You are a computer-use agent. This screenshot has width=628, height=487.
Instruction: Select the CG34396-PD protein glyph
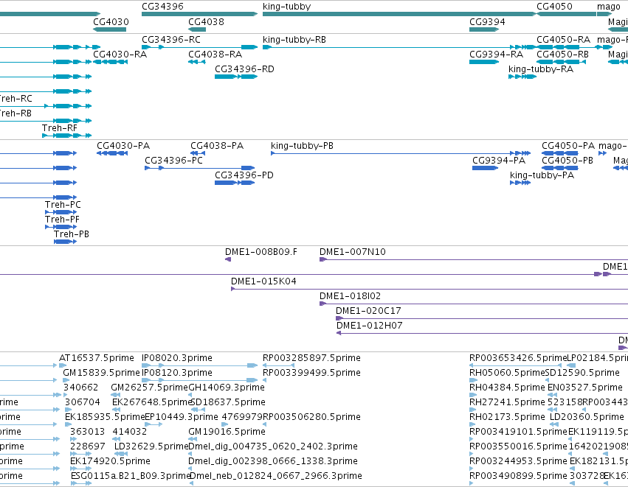(x=235, y=183)
